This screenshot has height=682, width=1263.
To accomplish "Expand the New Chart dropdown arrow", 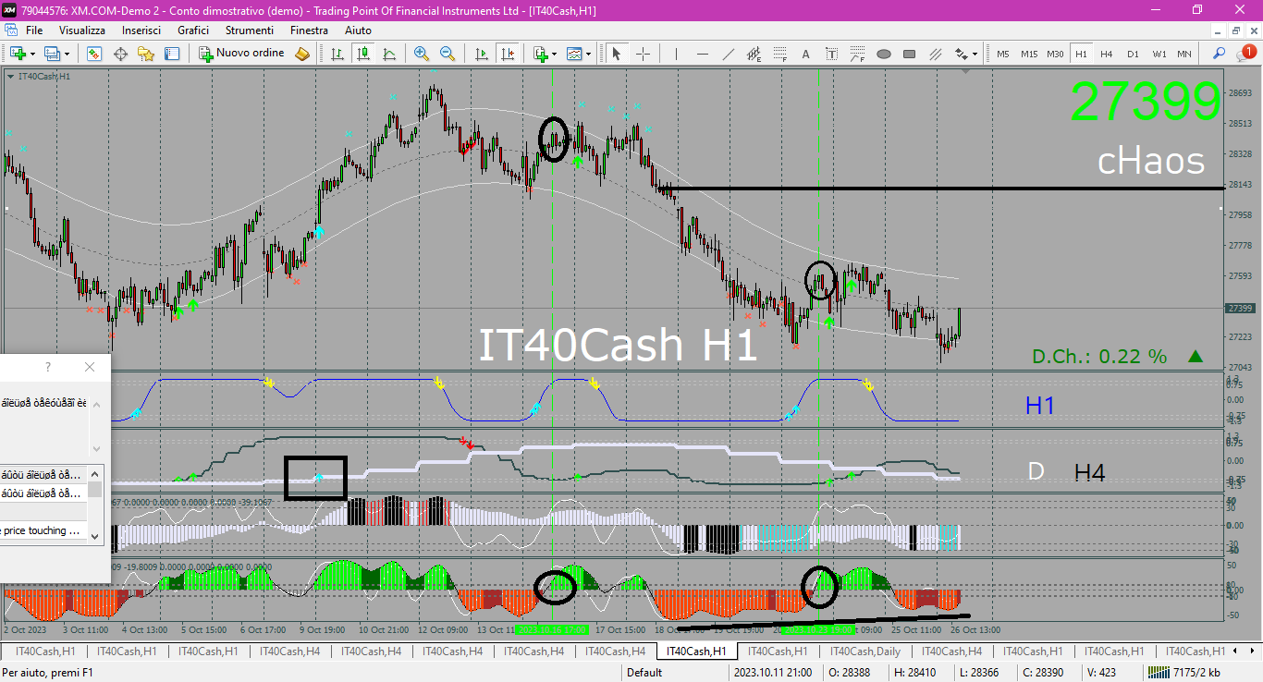I will [32, 54].
